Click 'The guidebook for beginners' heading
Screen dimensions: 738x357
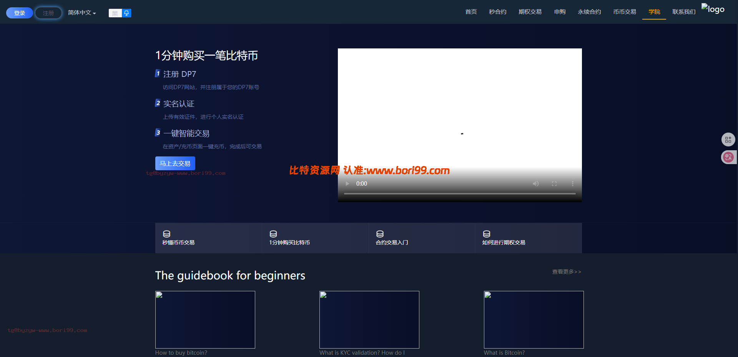[230, 276]
